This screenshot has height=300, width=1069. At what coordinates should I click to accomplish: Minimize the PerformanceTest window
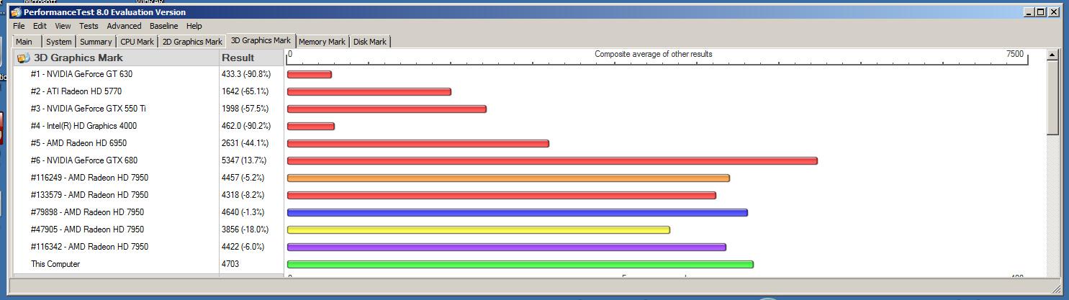(1029, 12)
